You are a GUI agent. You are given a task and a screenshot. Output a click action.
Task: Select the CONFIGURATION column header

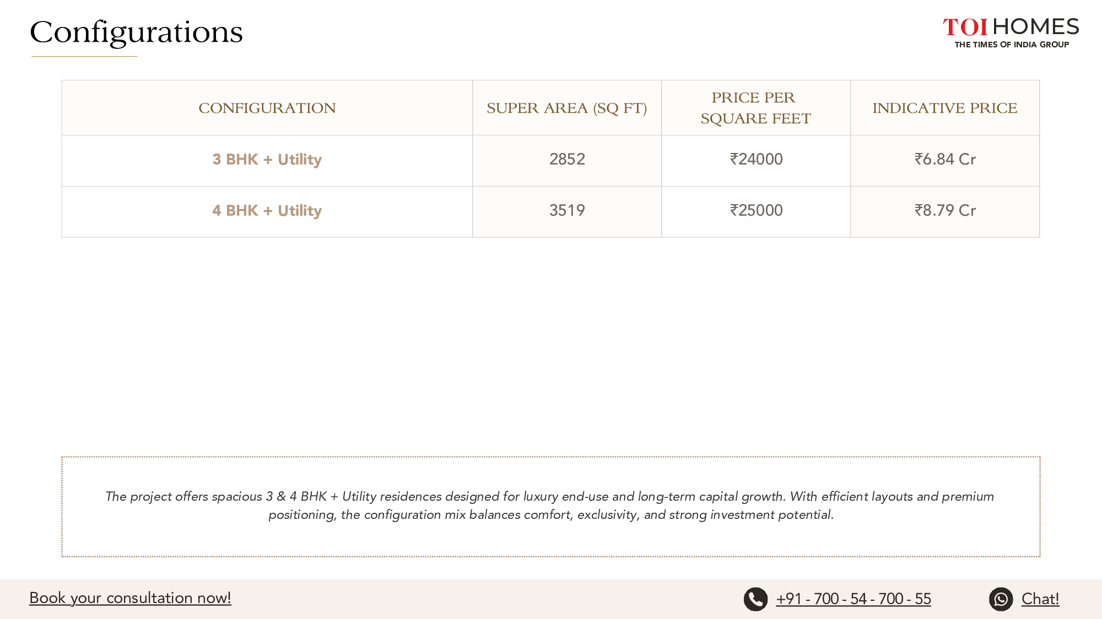(267, 108)
